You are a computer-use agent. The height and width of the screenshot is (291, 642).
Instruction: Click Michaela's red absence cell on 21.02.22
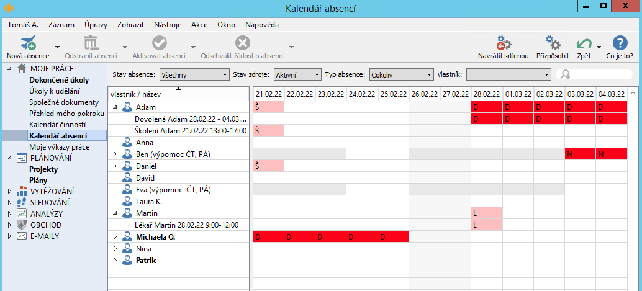coord(268,236)
